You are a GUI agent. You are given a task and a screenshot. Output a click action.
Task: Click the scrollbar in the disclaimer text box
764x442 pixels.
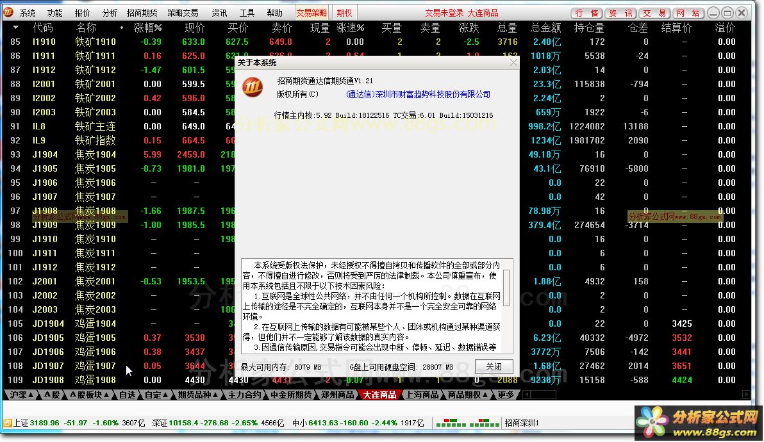[x=506, y=287]
